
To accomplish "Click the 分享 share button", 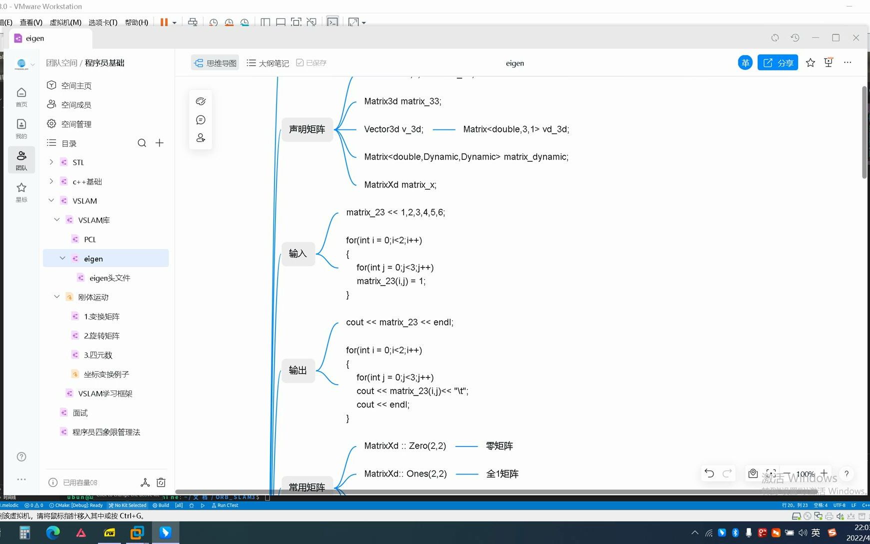I will (777, 62).
